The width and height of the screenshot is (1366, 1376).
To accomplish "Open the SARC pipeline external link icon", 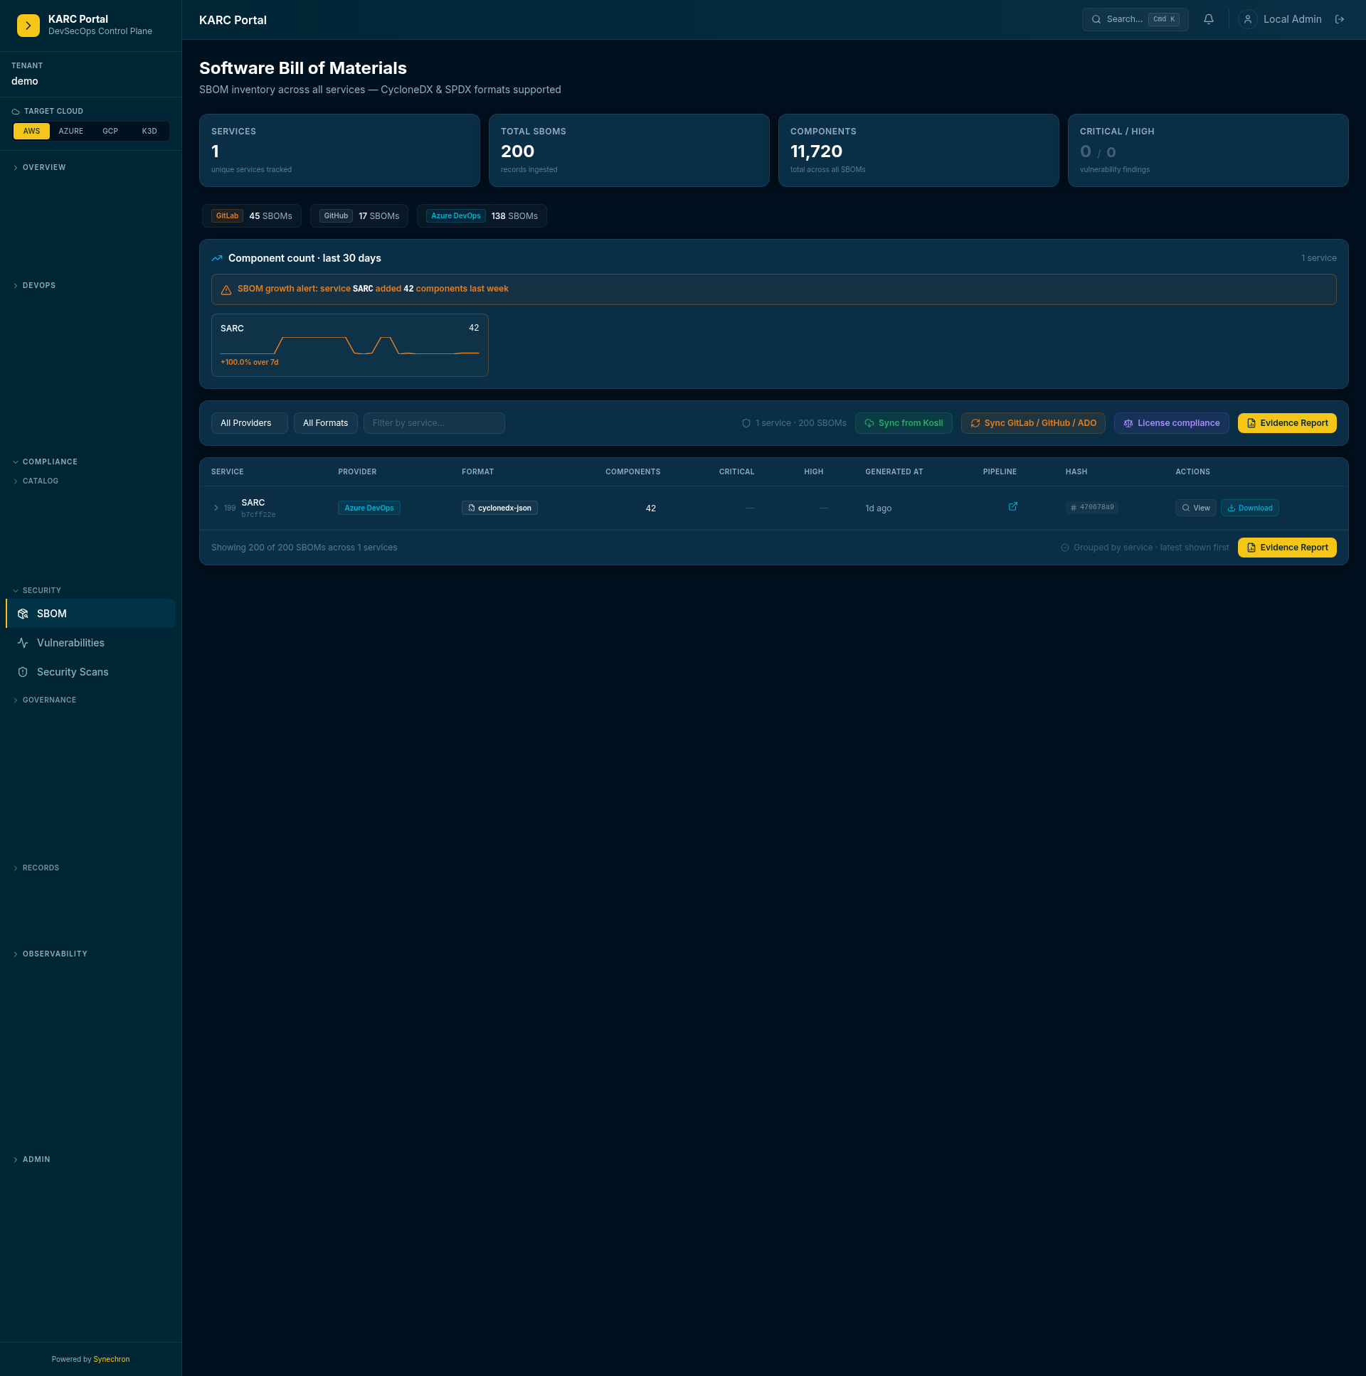I will [x=1012, y=506].
